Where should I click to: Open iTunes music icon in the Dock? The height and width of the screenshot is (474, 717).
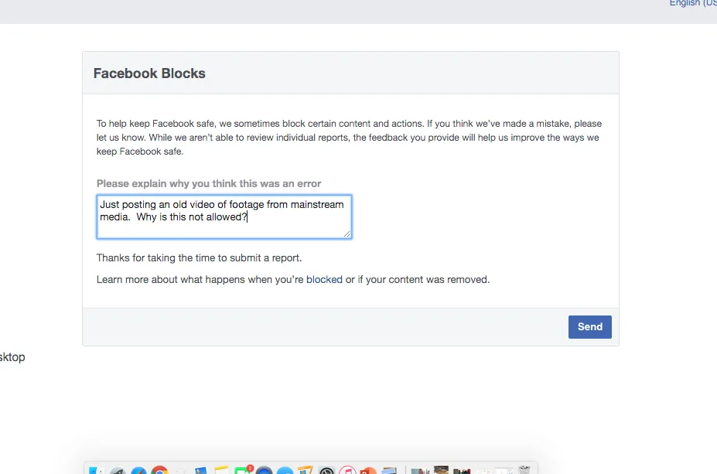tap(347, 470)
